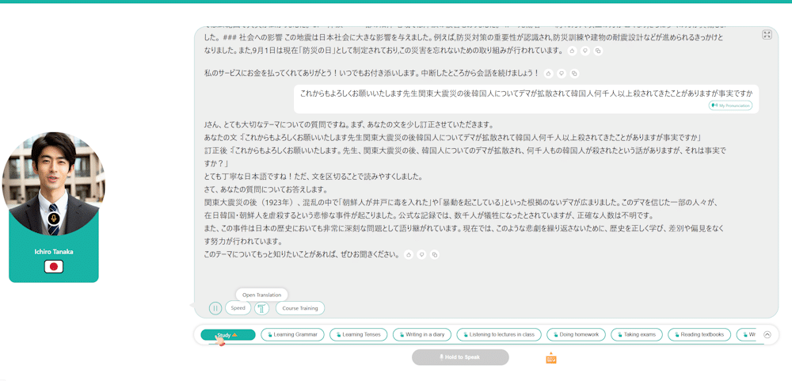This screenshot has height=381, width=792.
Task: Click the Ichiro Tanaka name label
Action: click(x=54, y=252)
